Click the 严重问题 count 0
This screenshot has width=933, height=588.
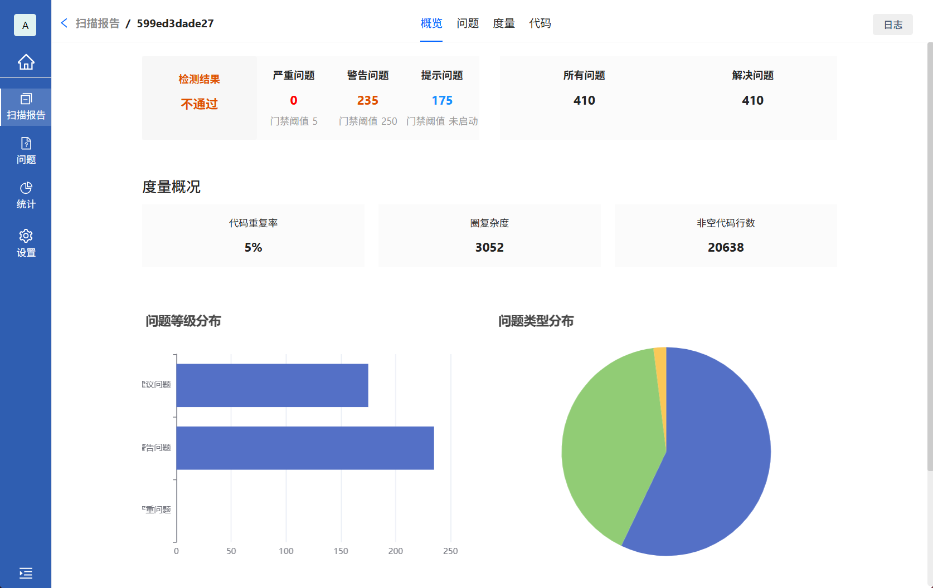pos(294,100)
